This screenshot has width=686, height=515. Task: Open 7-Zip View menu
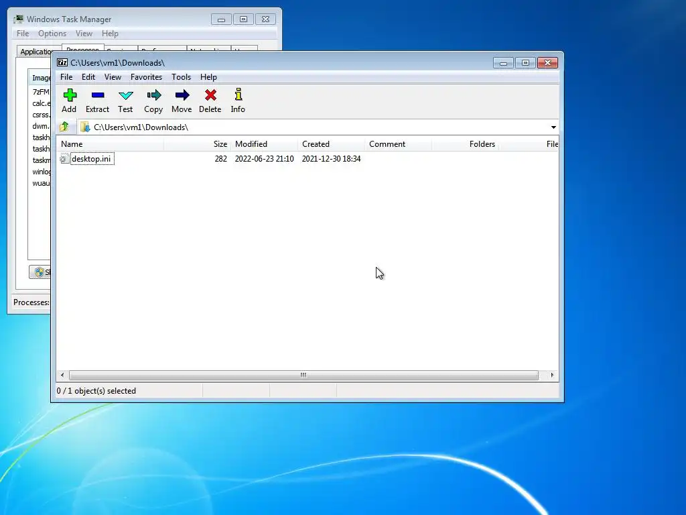113,77
